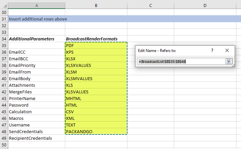The height and width of the screenshot is (149, 241).
Task: Select the XLSX cell
Action: tap(96, 59)
